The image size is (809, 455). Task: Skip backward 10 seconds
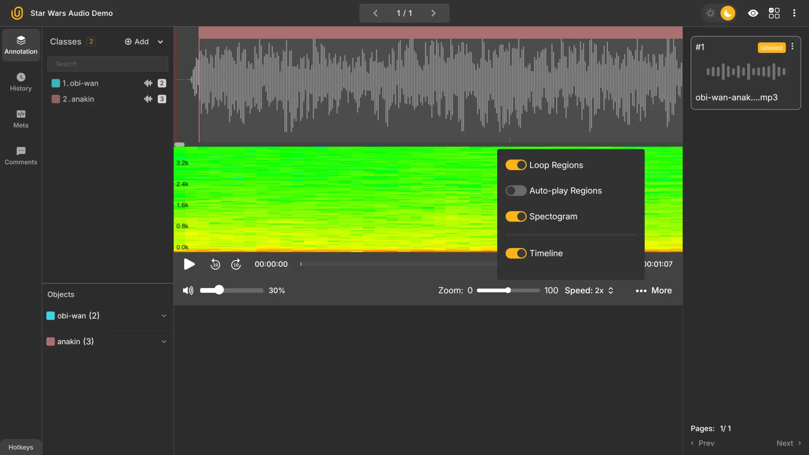pos(215,264)
